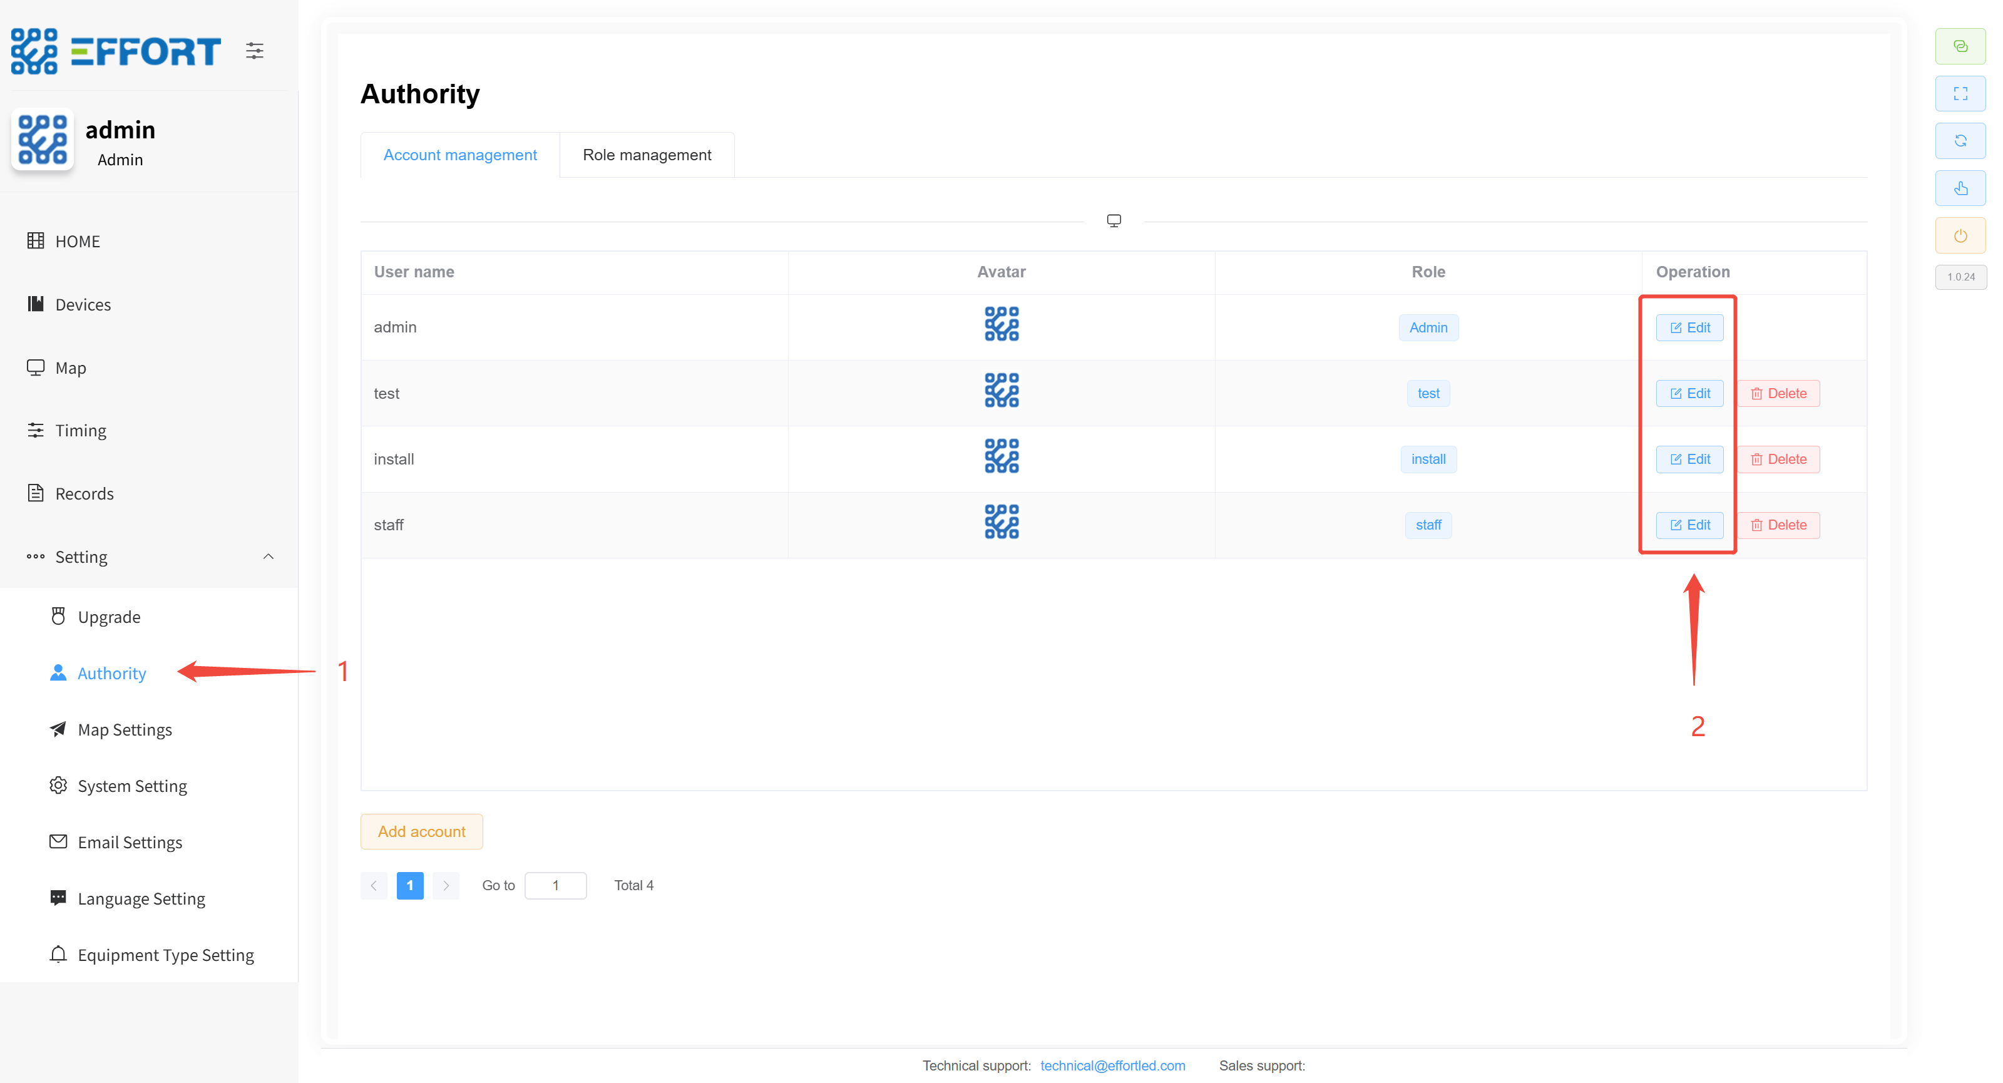
Task: Open Devices from the sidebar
Action: click(x=83, y=305)
